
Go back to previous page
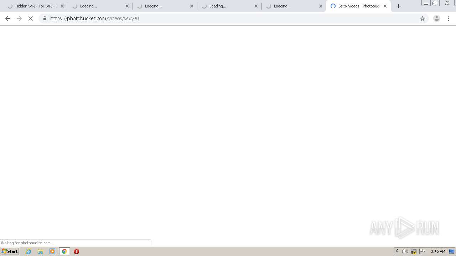click(x=8, y=18)
